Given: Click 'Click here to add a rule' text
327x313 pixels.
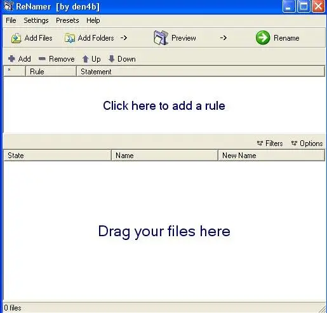Looking at the screenshot, I should (164, 105).
